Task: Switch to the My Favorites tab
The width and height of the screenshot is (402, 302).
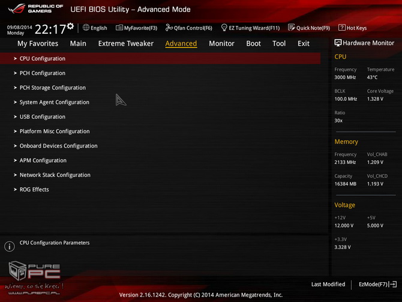Action: click(x=38, y=44)
